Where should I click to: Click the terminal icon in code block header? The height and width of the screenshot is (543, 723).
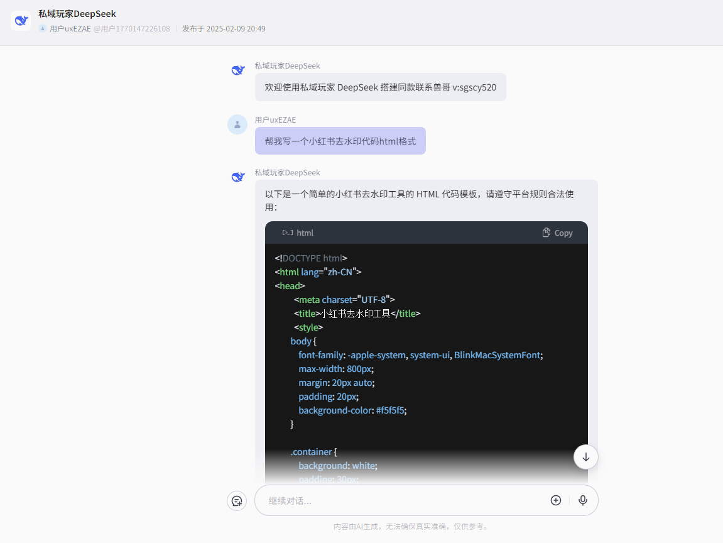coord(288,232)
